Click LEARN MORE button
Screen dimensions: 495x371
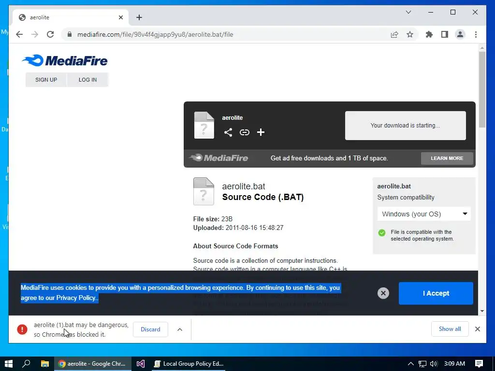(x=447, y=158)
